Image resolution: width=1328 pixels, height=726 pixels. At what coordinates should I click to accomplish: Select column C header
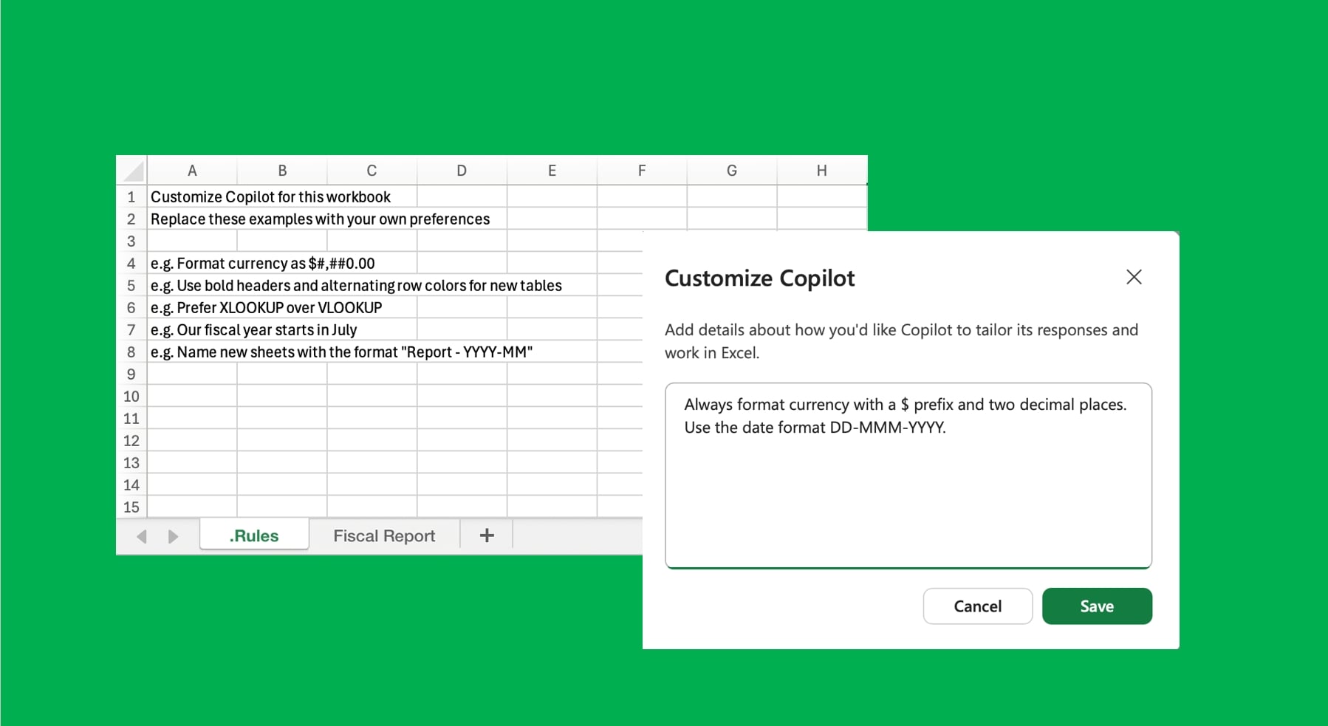click(372, 171)
